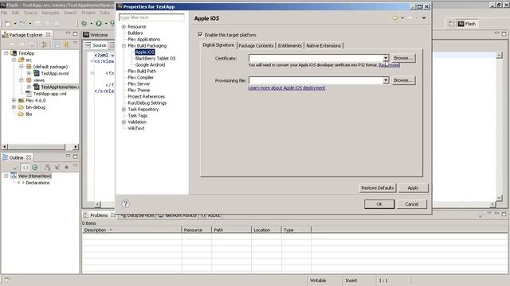Close the Package Explorer view tab
The image size is (510, 286).
coord(48,34)
